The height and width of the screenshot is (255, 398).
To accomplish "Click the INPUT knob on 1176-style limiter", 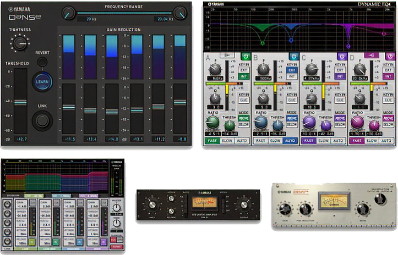I will [152, 205].
